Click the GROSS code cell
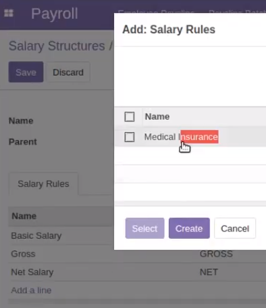Image resolution: width=266 pixels, height=308 pixels. click(216, 254)
